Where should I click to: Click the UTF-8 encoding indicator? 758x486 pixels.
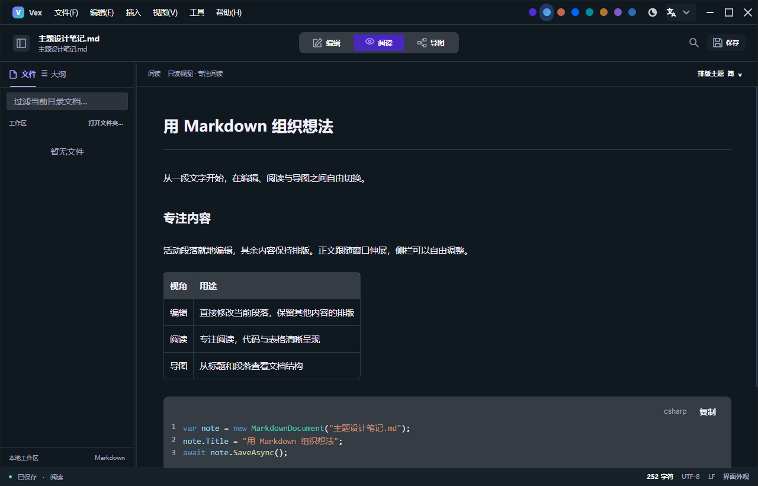coord(690,477)
